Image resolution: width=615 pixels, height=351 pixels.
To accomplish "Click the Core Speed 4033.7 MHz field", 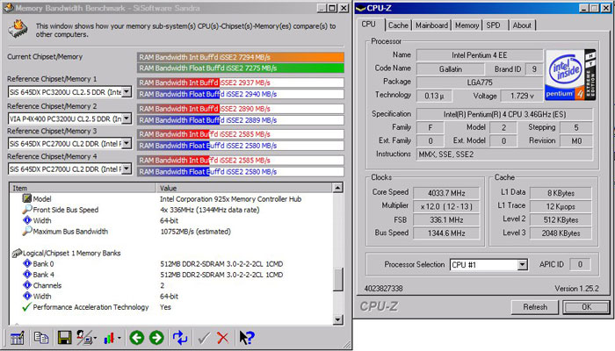I will (446, 193).
